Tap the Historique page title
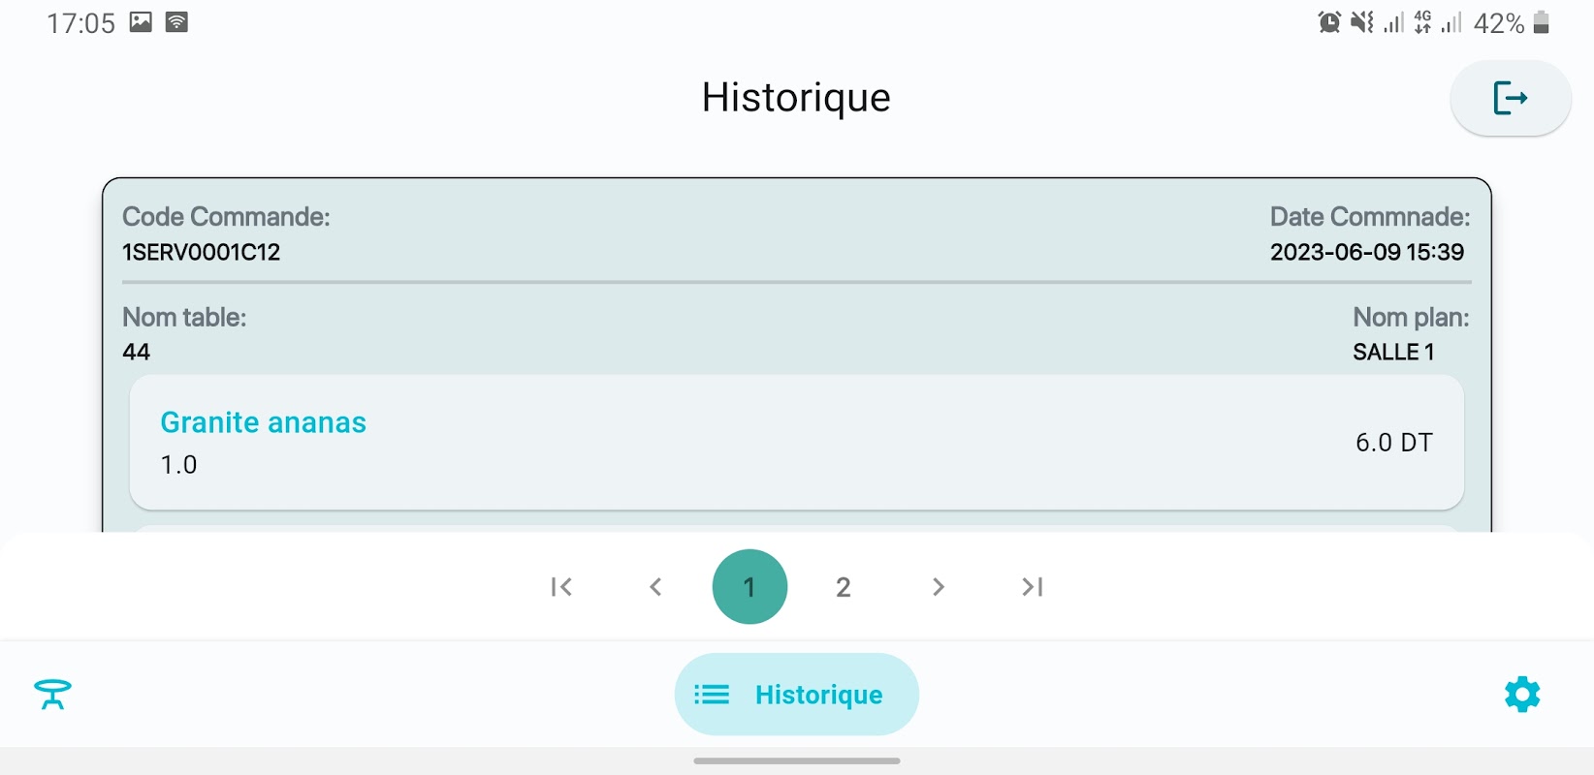Screen dimensions: 1594x775 pos(796,98)
